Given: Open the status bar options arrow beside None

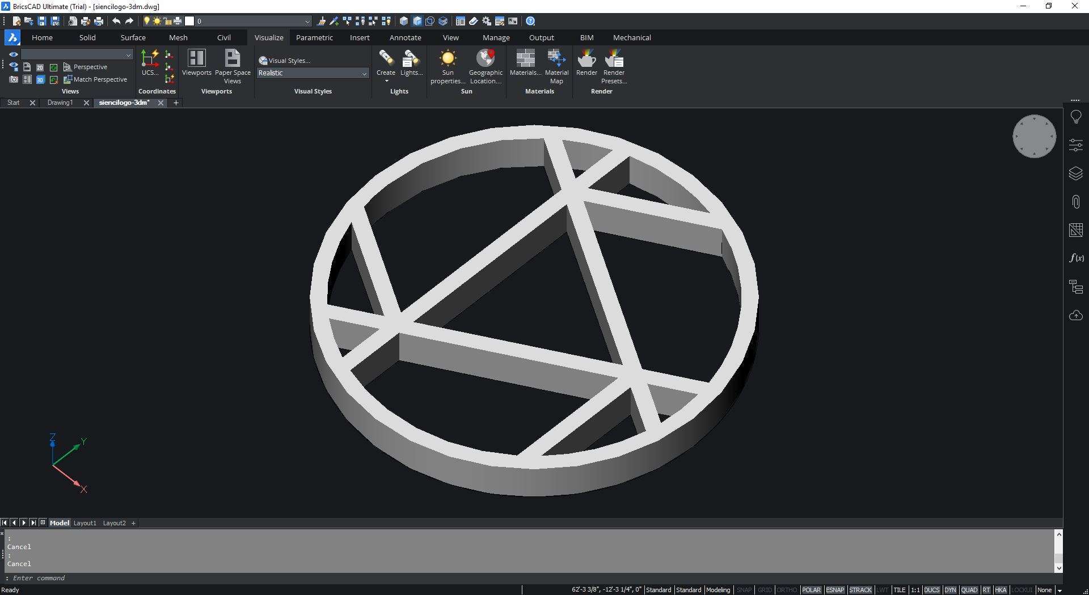Looking at the screenshot, I should (1059, 590).
